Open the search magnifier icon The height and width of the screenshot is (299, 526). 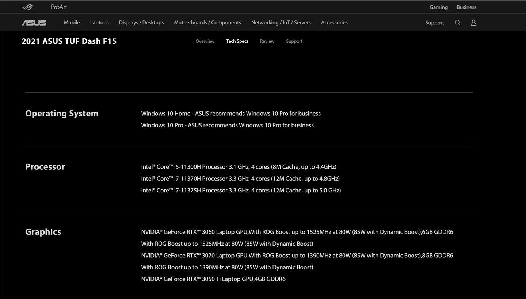(457, 23)
